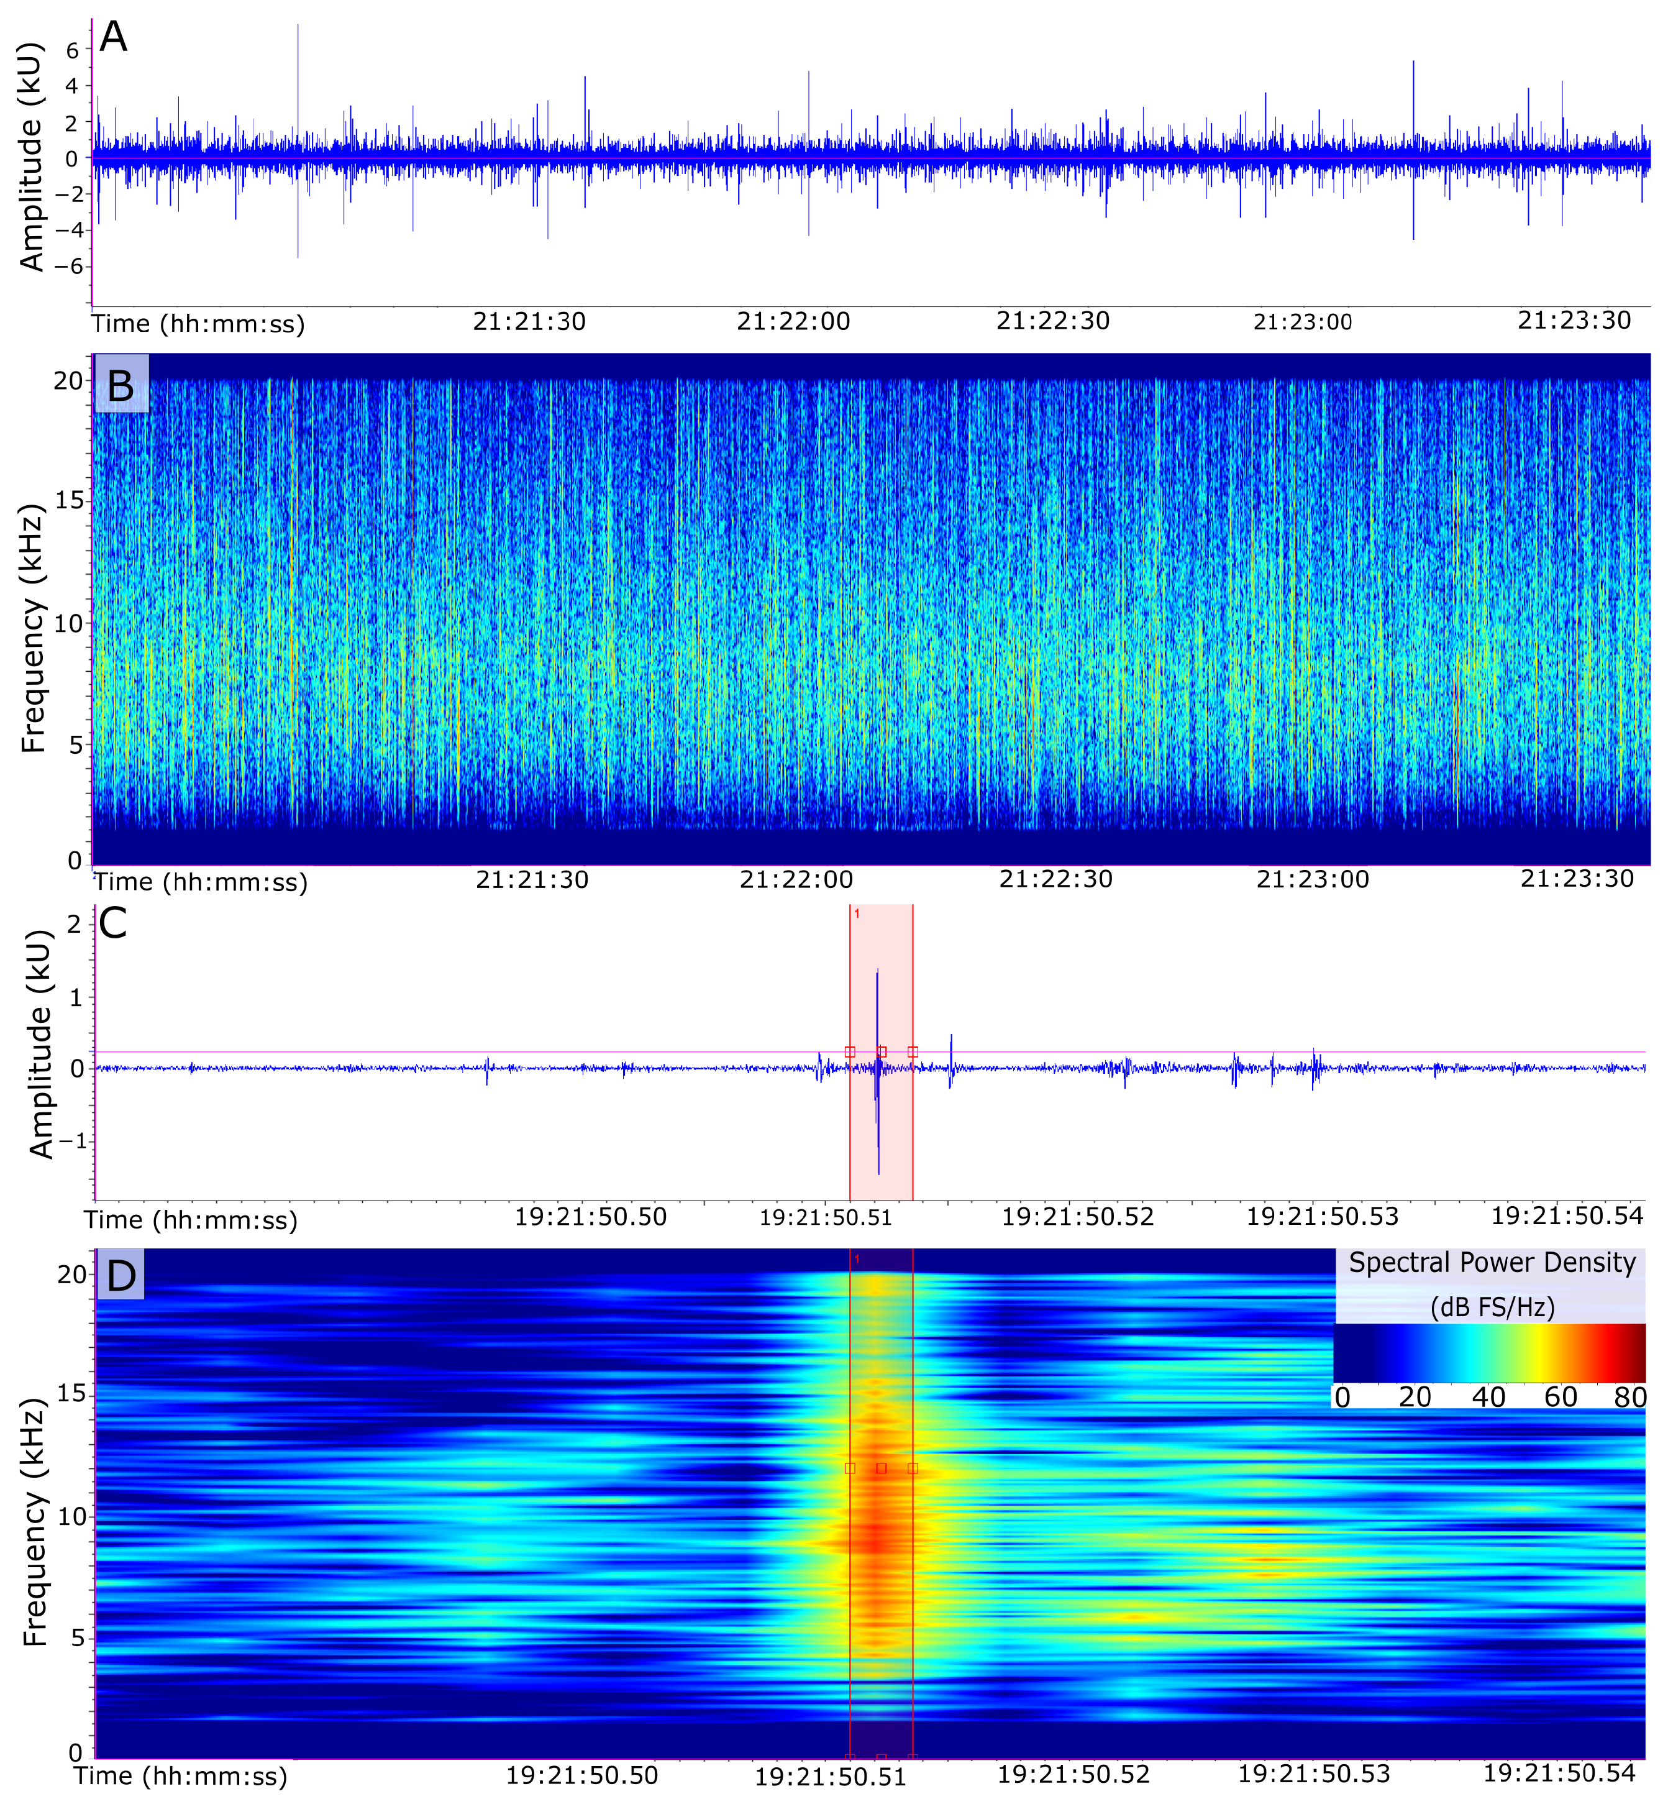Screen dimensions: 1668x1799
Task: Click the spectral power density color bar
Action: [1489, 1353]
